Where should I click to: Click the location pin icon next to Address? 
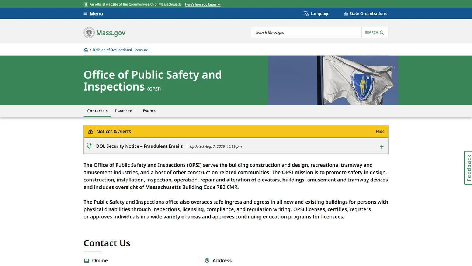click(207, 261)
